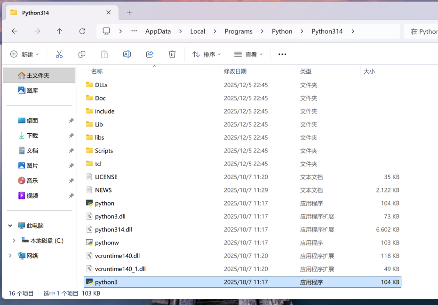Click in the search Python314 box
This screenshot has width=438, height=305.
[x=421, y=31]
